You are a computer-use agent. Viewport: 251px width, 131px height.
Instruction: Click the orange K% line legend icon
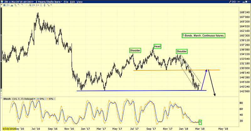[x=47, y=99]
